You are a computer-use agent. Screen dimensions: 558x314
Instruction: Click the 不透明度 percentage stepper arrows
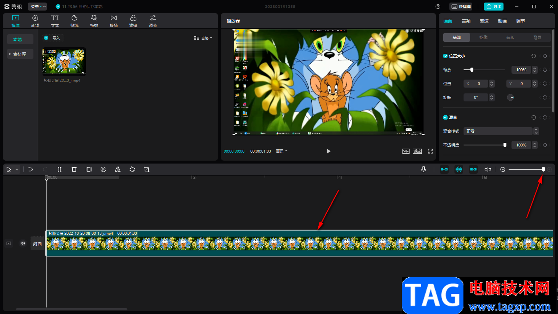[535, 145]
